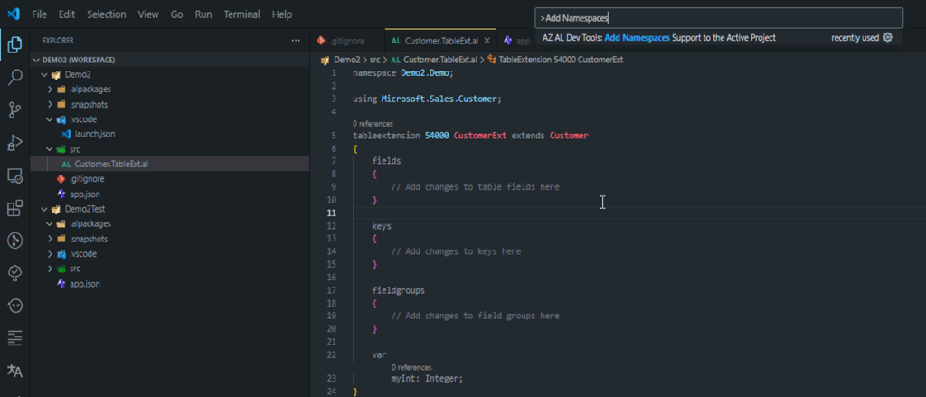Switch to the .gitignore editor tab
This screenshot has height=397, width=926.
click(x=347, y=41)
